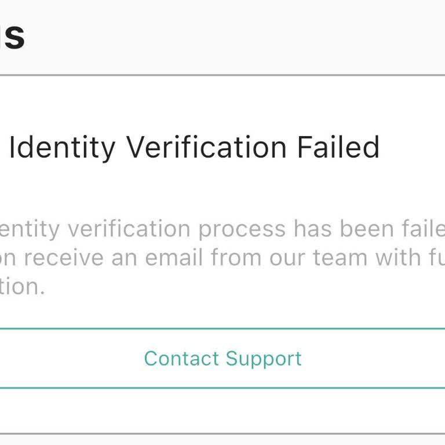Click the blank area below Contact Support
445x445 pixels.
(x=222, y=410)
